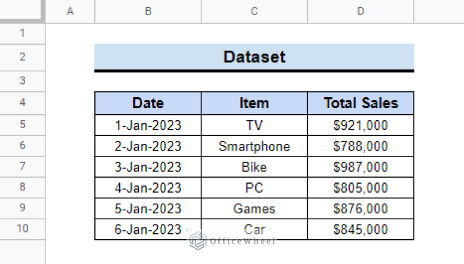
Task: Select the cell containing 5-Jan-2023
Action: pyautogui.click(x=148, y=208)
